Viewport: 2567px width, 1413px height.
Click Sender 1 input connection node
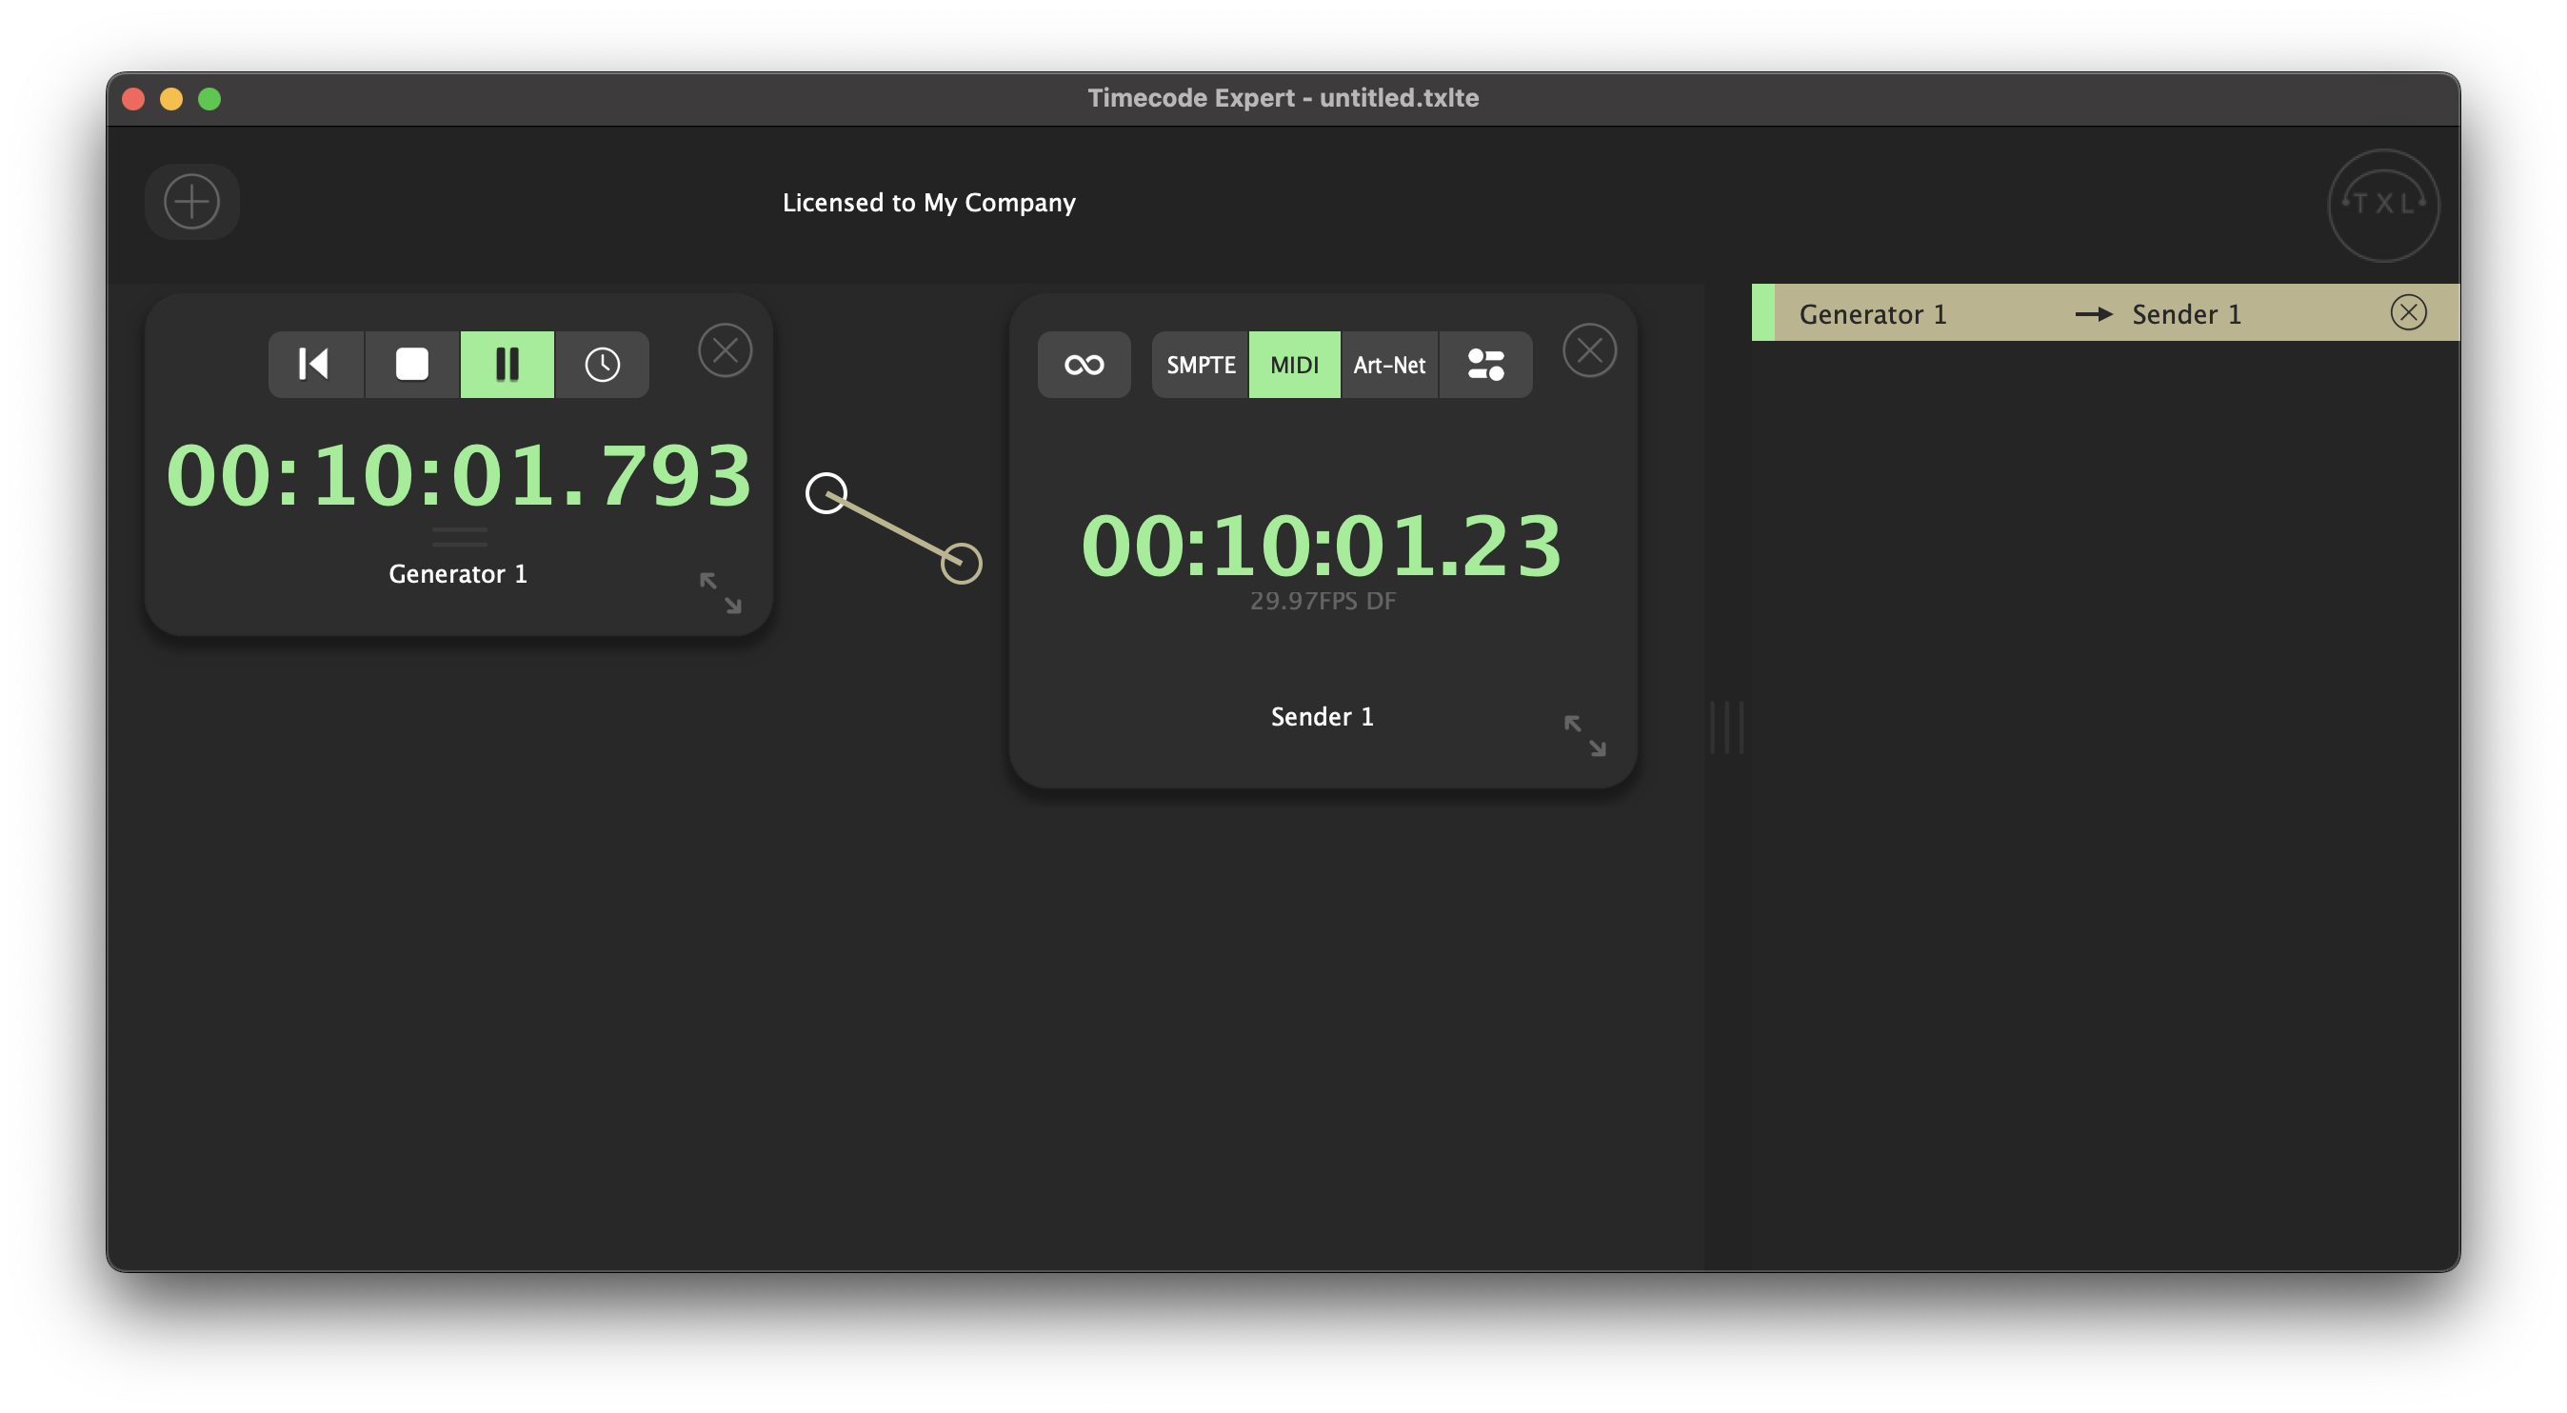coord(961,564)
